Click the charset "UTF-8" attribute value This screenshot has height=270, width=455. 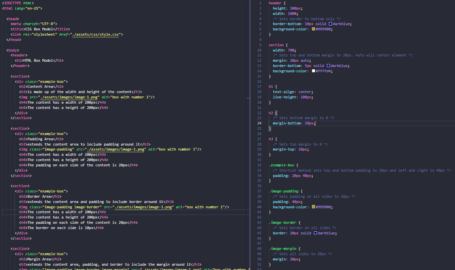48,24
